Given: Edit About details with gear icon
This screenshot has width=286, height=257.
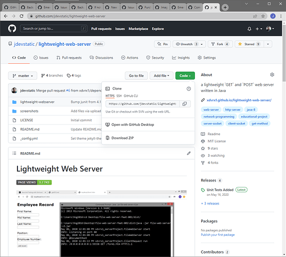Looking at the screenshot, I should (272, 75).
